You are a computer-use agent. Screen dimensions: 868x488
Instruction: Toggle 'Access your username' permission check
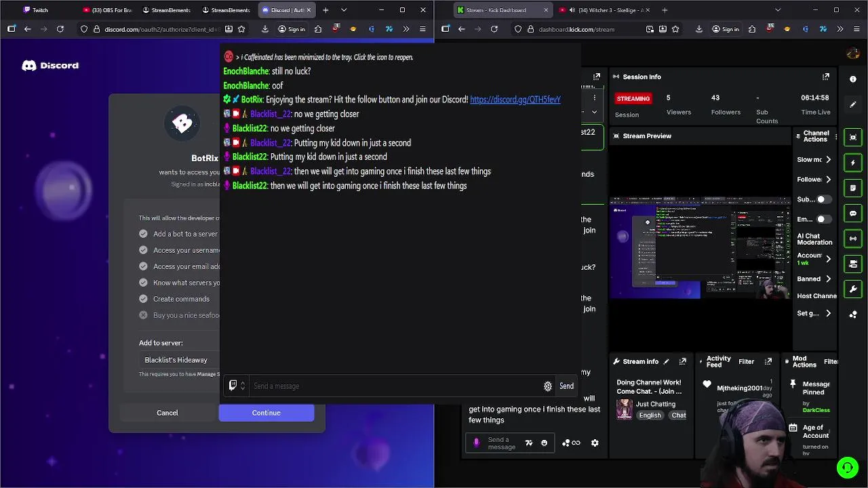click(x=143, y=250)
